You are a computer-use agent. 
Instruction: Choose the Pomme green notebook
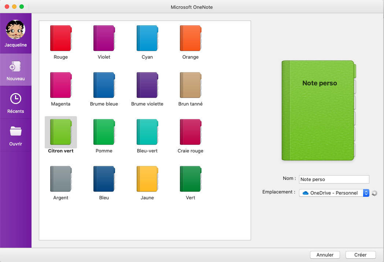(104, 132)
